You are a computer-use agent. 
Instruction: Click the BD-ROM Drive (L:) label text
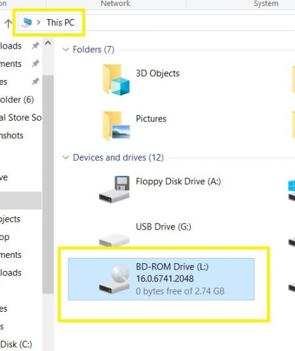click(172, 266)
